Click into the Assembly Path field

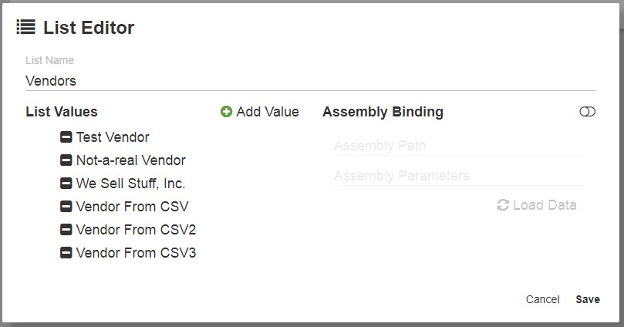click(x=459, y=146)
